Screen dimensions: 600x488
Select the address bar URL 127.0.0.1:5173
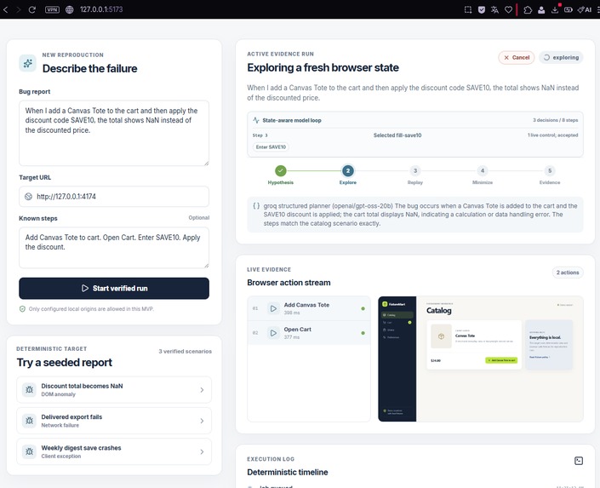pos(101,9)
